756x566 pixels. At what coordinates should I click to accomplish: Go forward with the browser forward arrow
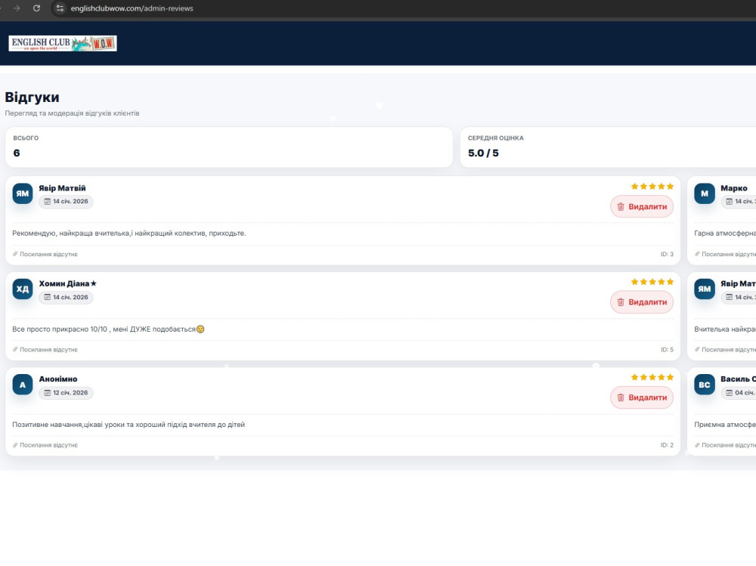[x=17, y=8]
